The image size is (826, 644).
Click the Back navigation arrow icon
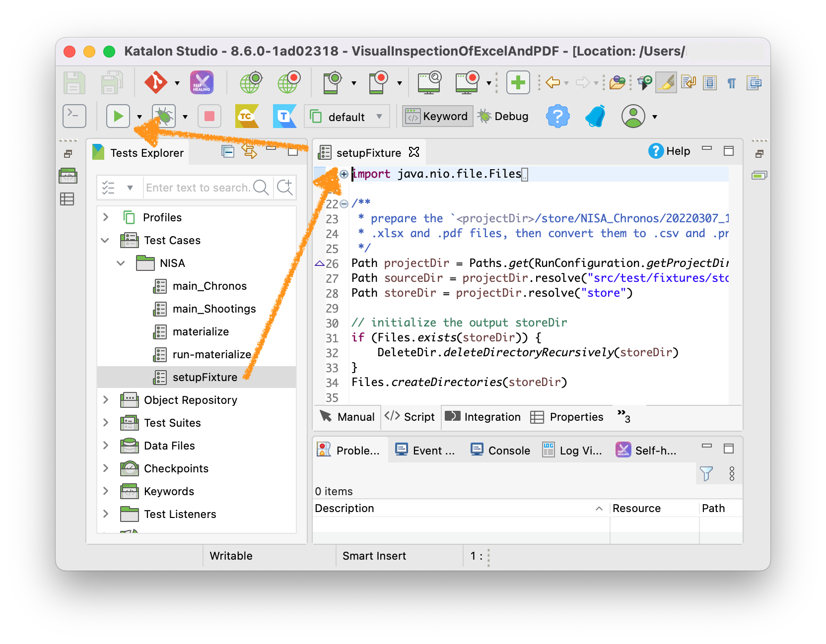pyautogui.click(x=552, y=82)
